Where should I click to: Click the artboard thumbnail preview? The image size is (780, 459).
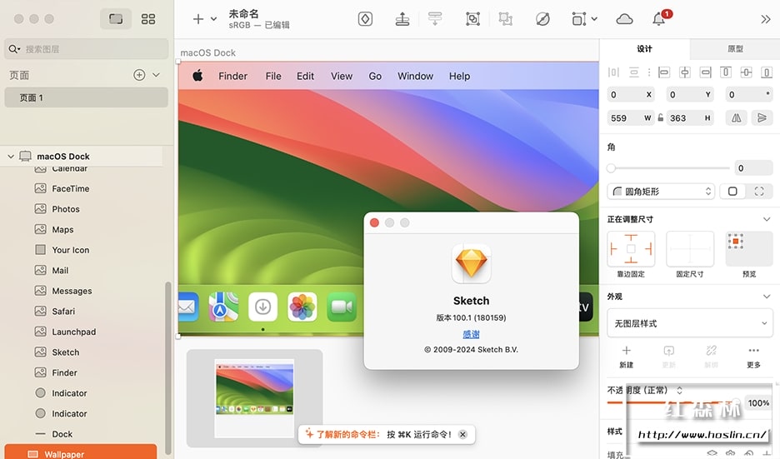[254, 398]
